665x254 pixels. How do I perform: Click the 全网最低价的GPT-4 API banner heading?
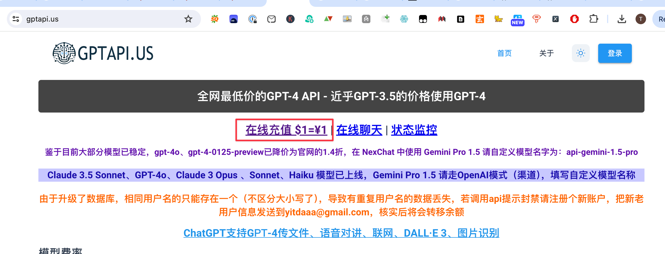coord(341,96)
